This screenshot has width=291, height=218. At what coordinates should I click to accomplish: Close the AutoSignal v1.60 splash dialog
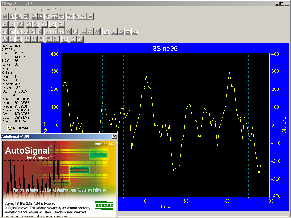(x=114, y=137)
